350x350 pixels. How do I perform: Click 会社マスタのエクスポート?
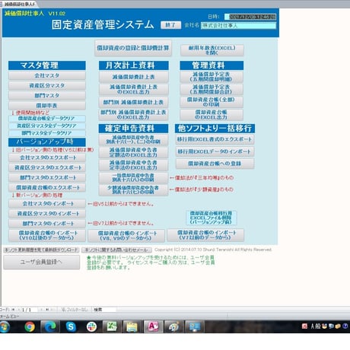click(x=47, y=157)
